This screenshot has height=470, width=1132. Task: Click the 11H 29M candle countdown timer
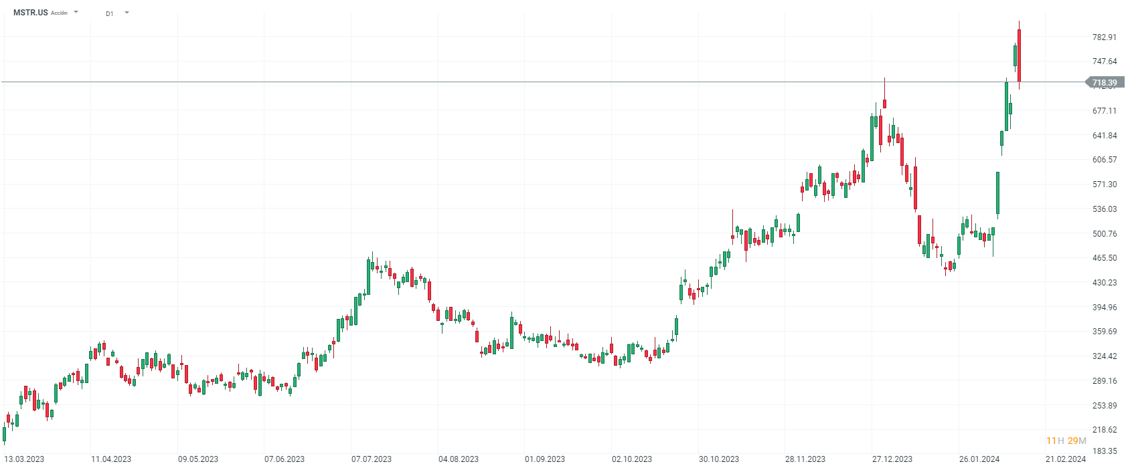coord(1066,441)
